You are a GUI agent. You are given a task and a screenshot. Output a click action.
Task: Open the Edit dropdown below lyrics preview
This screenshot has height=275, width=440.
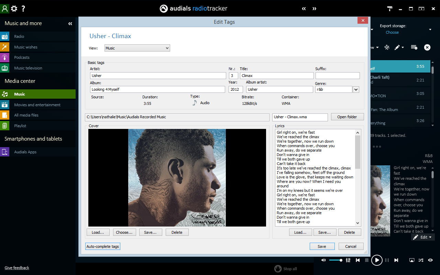423,237
